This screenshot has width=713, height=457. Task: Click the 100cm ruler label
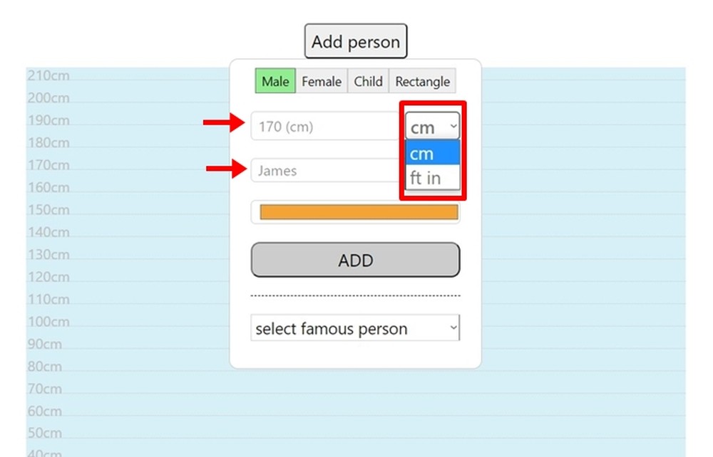pyautogui.click(x=48, y=321)
